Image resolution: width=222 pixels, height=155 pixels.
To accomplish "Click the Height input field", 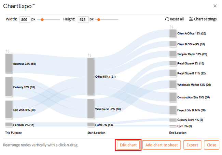I will pyautogui.click(x=83, y=19).
